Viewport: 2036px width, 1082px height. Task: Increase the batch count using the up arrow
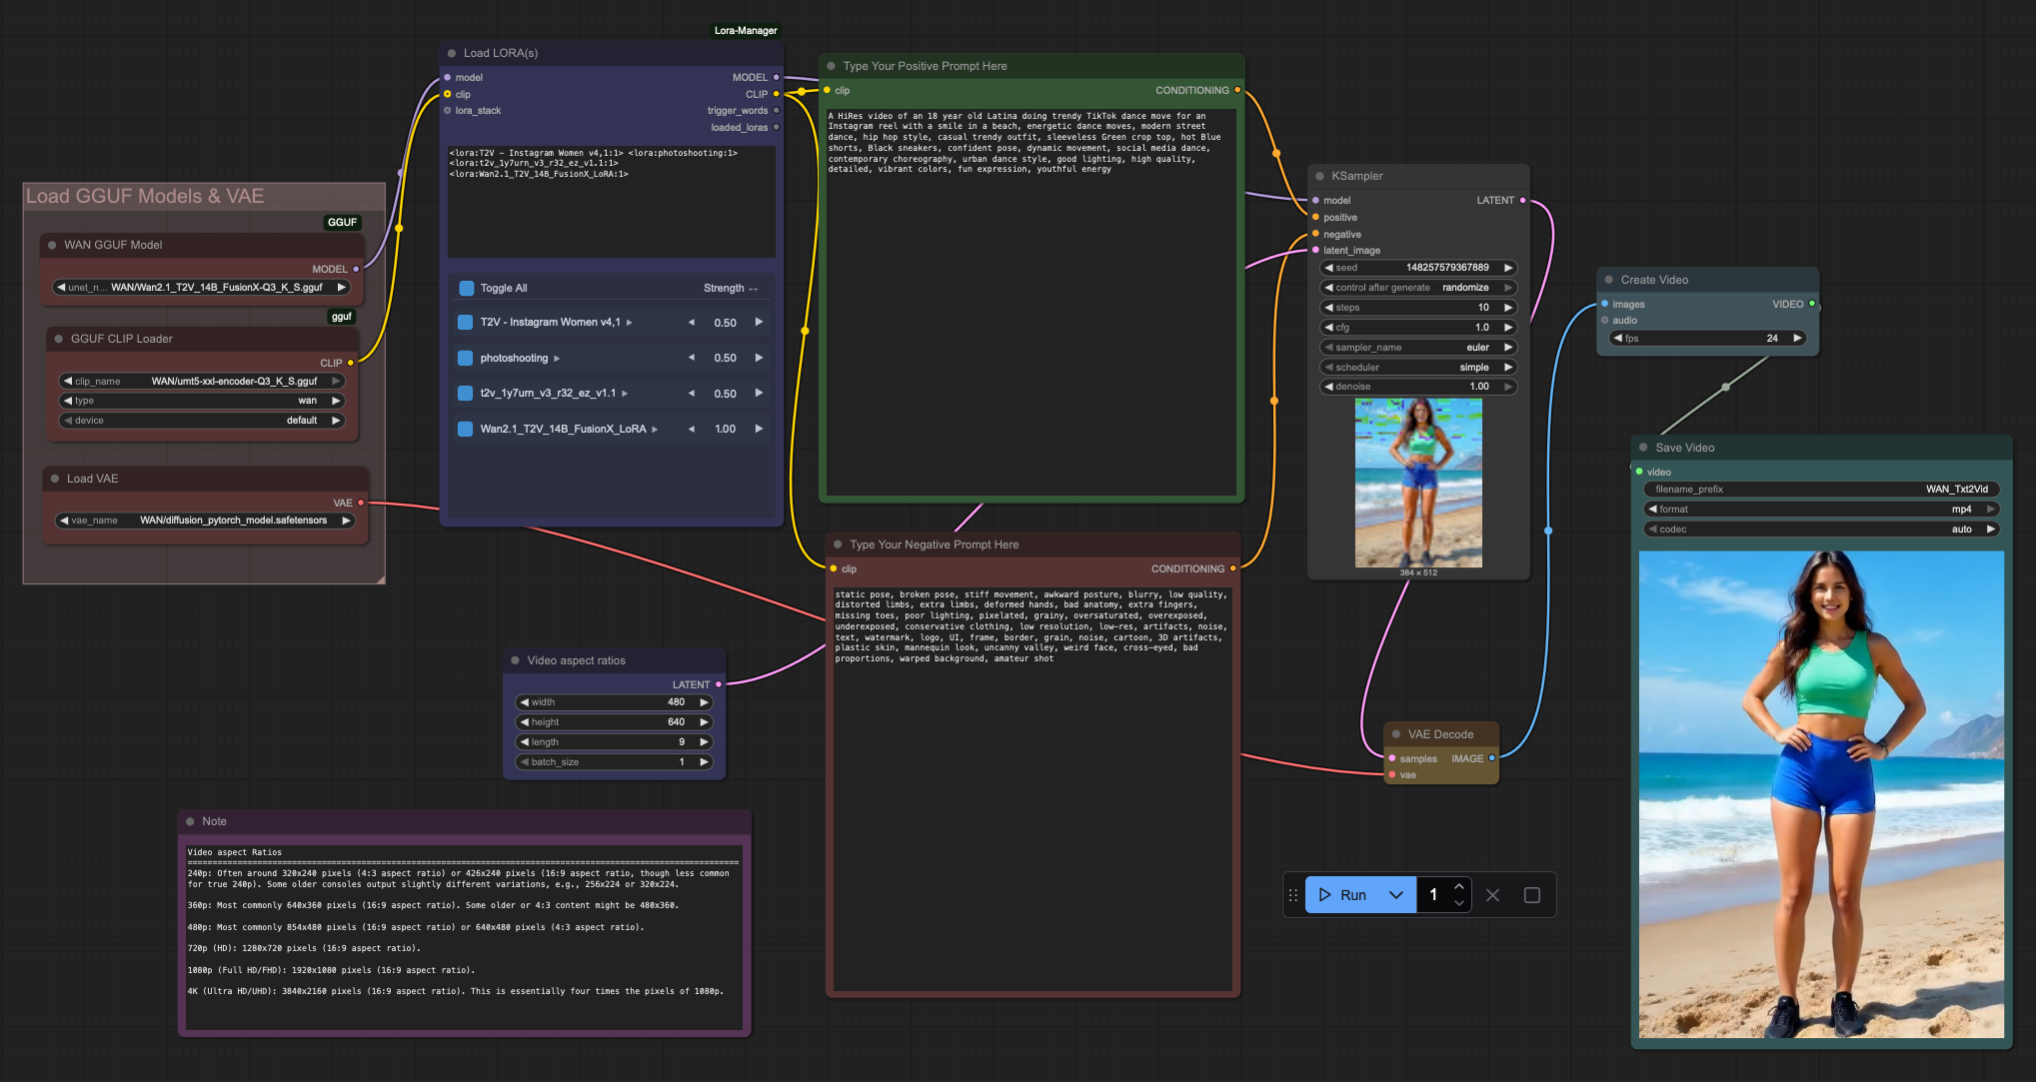(x=1459, y=886)
